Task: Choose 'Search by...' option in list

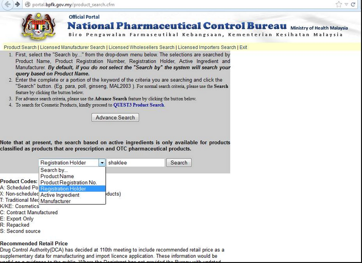Action: [72, 170]
